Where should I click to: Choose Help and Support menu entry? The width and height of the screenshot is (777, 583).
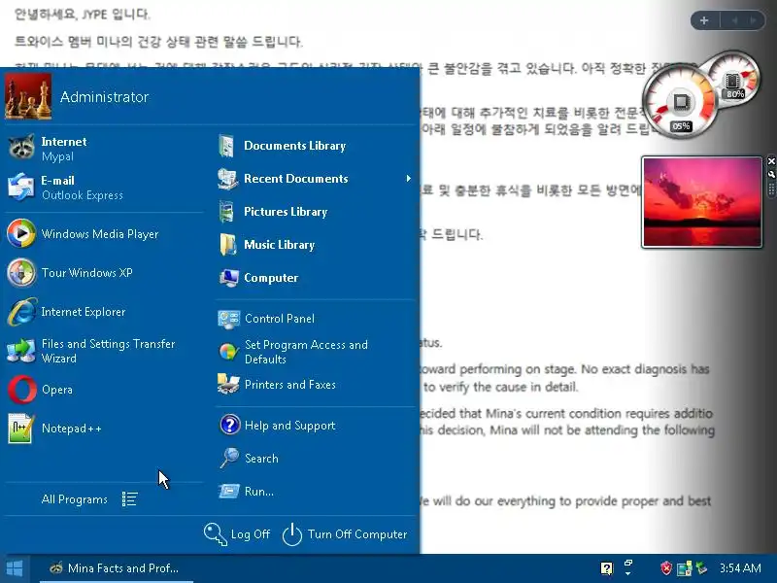(315, 425)
